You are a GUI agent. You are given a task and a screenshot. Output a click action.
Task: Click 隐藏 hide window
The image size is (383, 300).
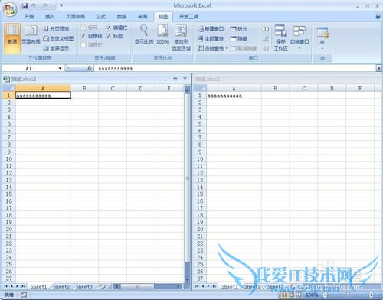pos(239,38)
